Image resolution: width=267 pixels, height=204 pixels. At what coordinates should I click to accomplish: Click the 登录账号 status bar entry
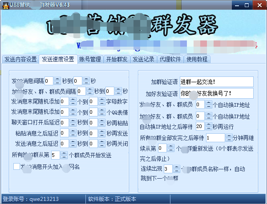click(x=31, y=199)
